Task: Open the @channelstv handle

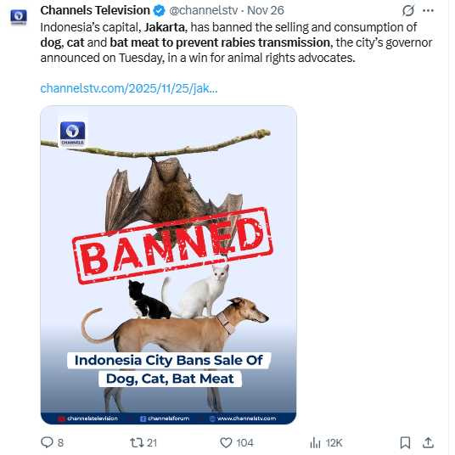Action: tap(204, 10)
